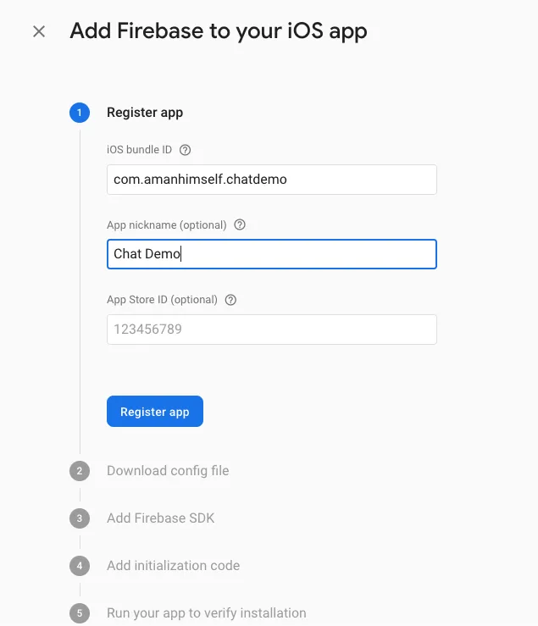
Task: Open help for App Store ID field
Action: 230,300
